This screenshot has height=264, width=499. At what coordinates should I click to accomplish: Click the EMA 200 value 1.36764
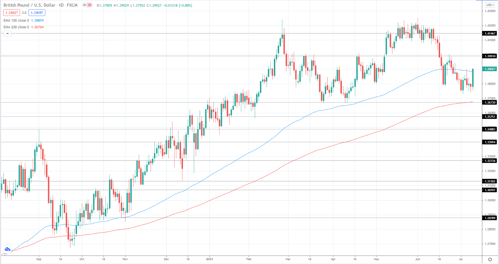click(x=37, y=27)
